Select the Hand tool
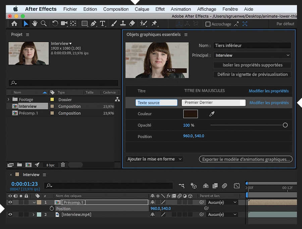Screen dimensions: 302x229 (x=35, y=24)
